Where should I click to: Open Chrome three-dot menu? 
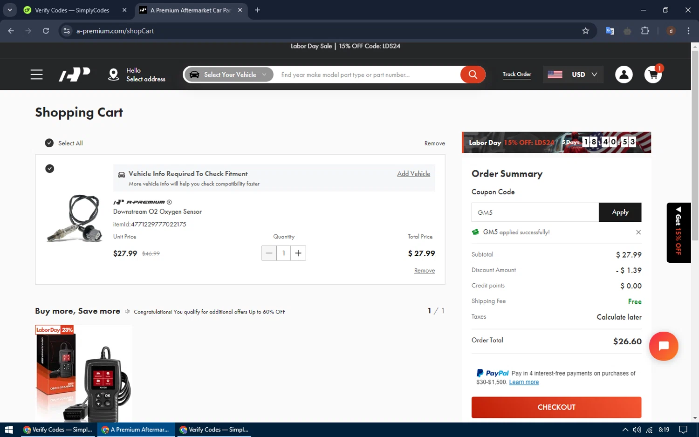click(688, 31)
